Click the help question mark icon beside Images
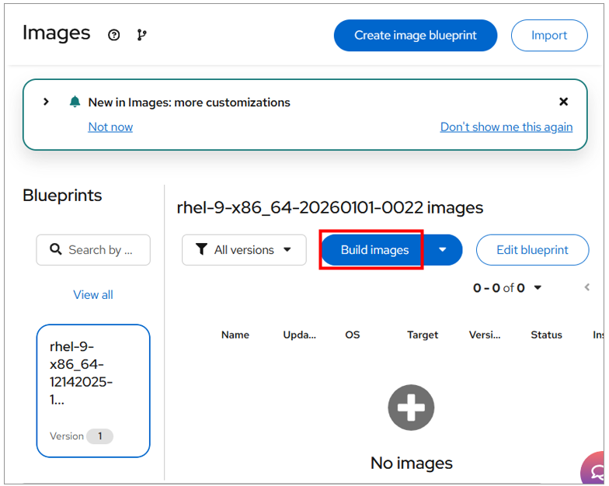Image resolution: width=609 pixels, height=486 pixels. point(114,35)
